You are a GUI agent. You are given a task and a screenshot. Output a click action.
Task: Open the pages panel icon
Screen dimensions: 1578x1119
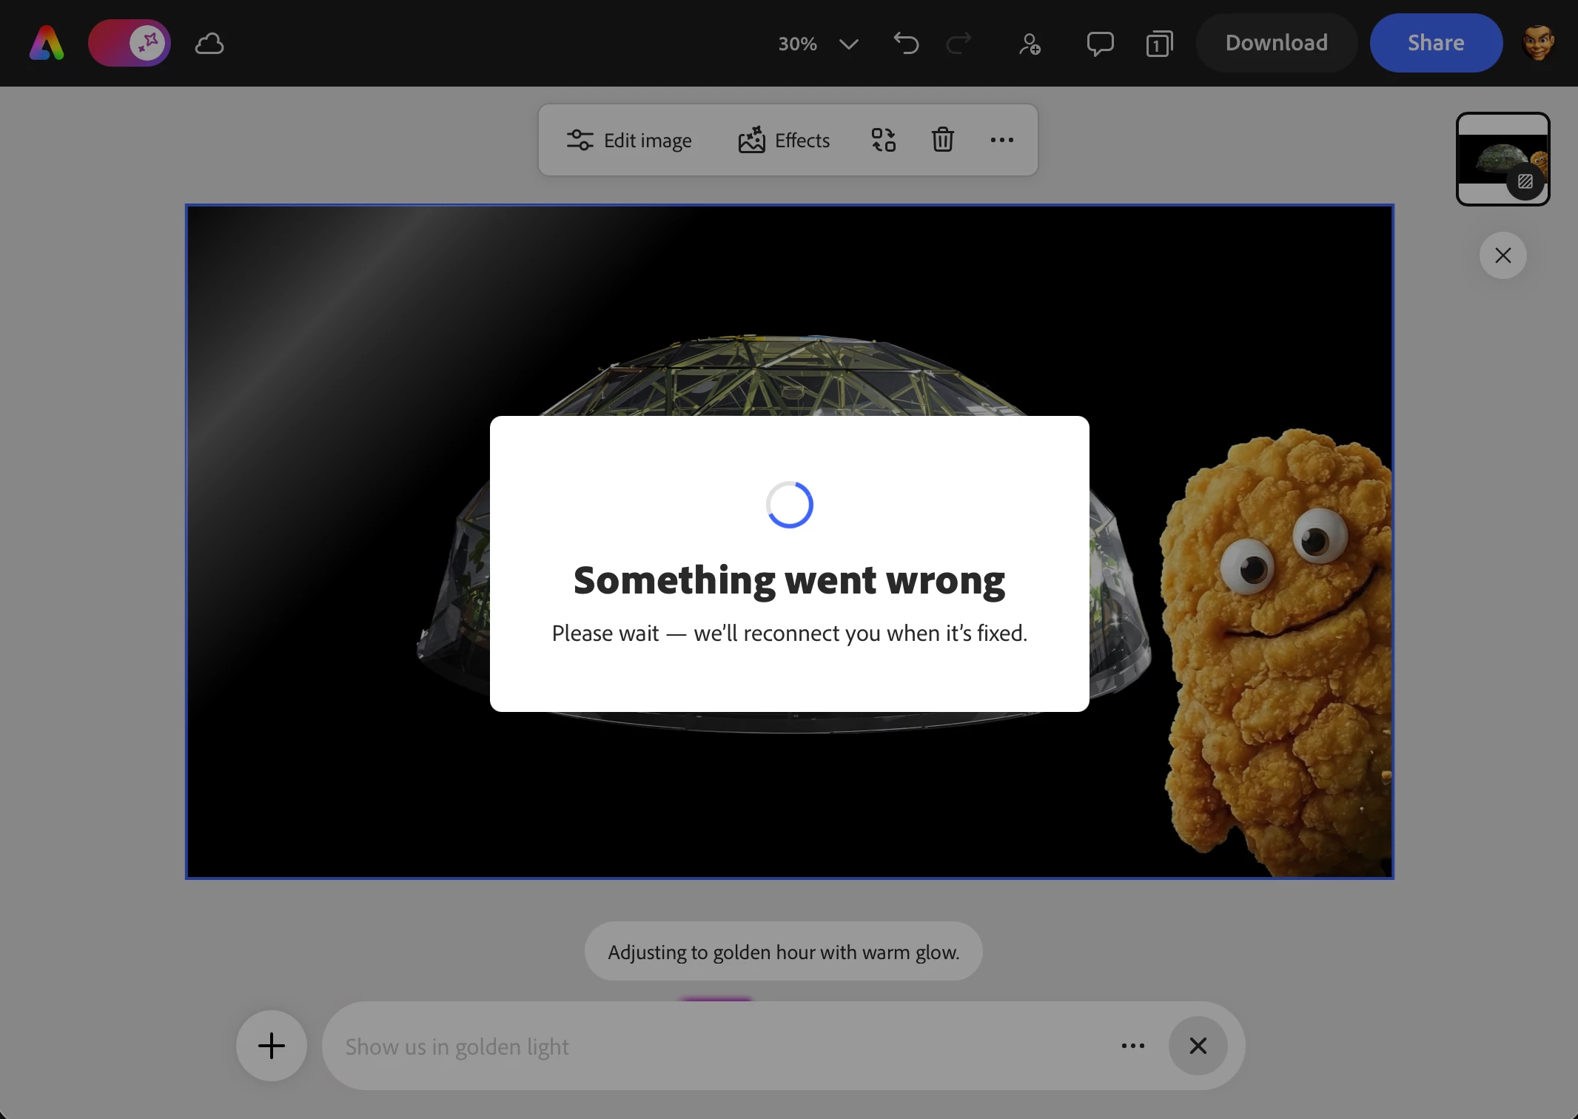(x=1159, y=44)
